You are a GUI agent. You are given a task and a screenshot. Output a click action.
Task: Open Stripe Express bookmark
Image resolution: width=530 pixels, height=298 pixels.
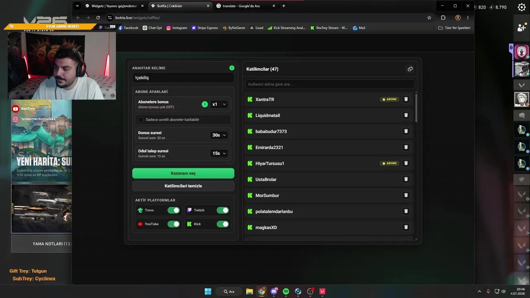205,28
